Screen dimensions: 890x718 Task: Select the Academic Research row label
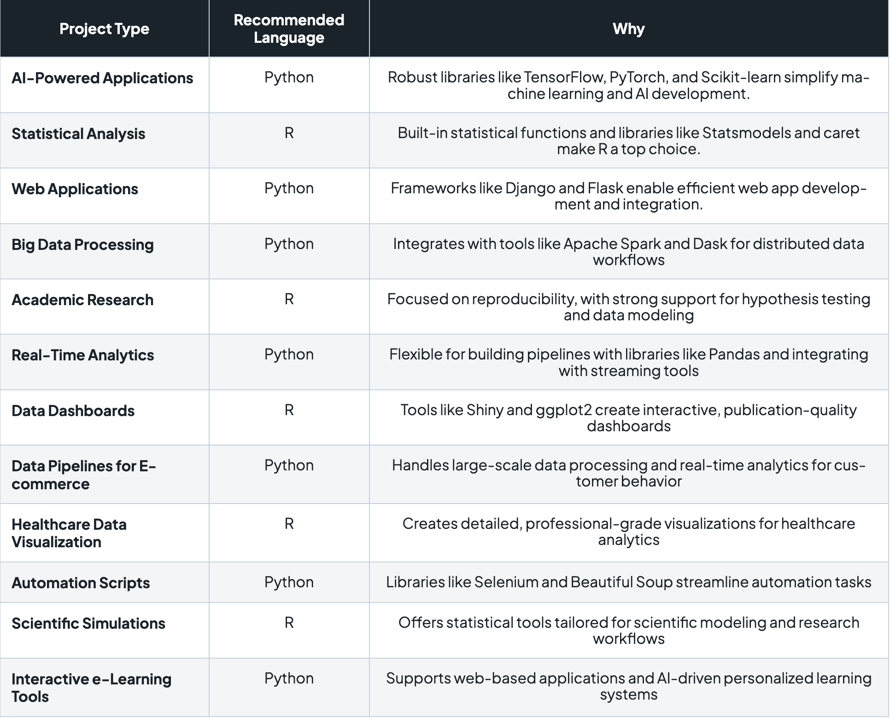pyautogui.click(x=82, y=300)
